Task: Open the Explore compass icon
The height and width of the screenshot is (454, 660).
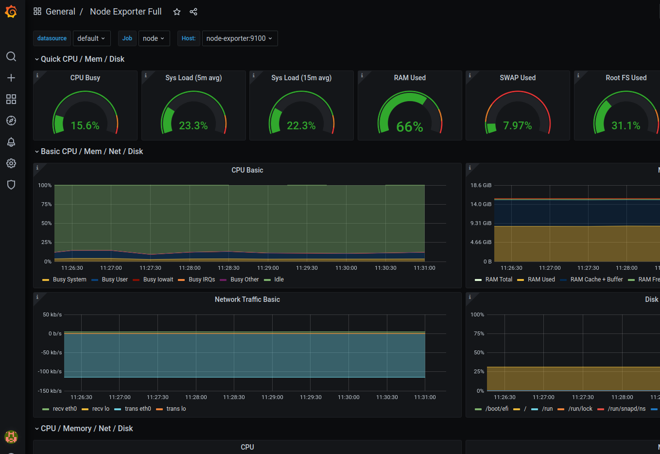Action: 11,121
